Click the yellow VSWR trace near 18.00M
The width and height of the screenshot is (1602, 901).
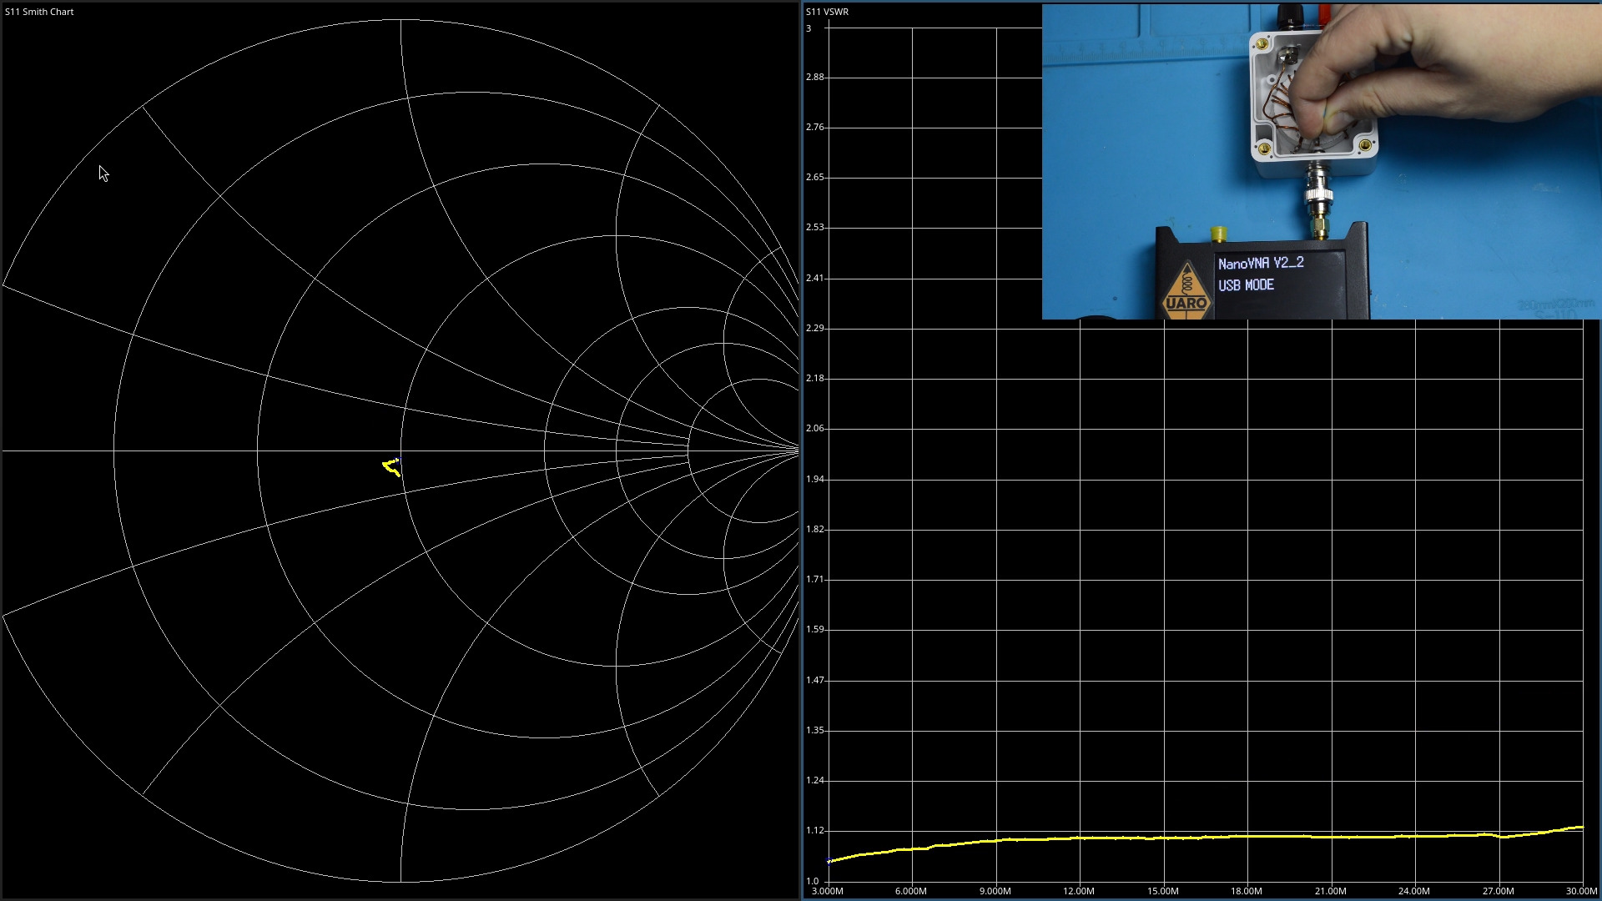click(x=1247, y=836)
